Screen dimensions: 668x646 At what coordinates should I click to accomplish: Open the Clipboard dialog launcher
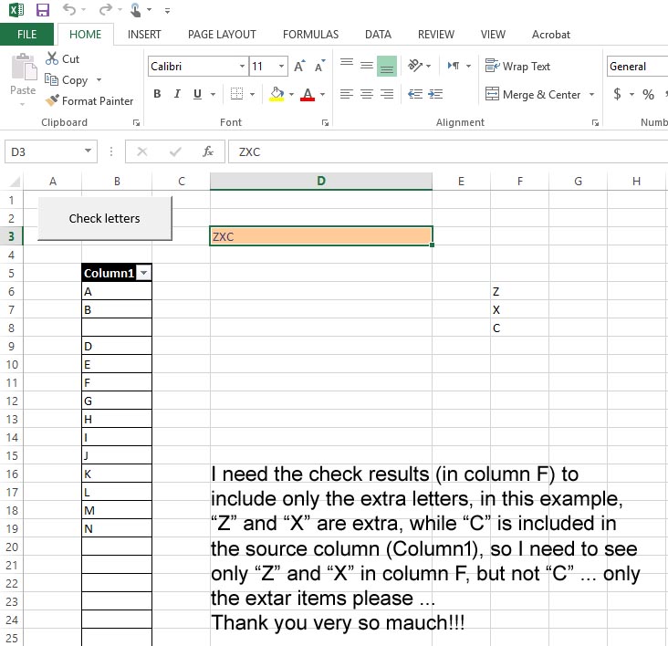pyautogui.click(x=136, y=122)
